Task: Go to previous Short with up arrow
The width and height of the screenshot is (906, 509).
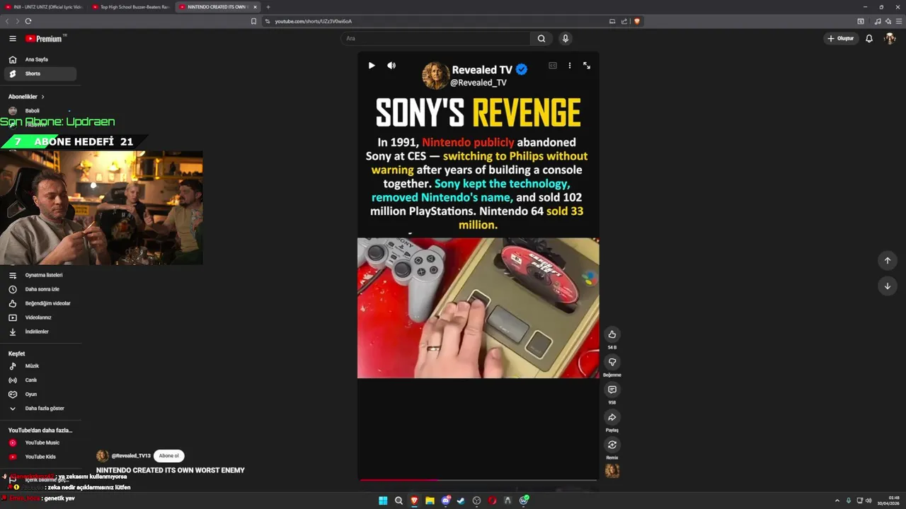Action: (888, 261)
